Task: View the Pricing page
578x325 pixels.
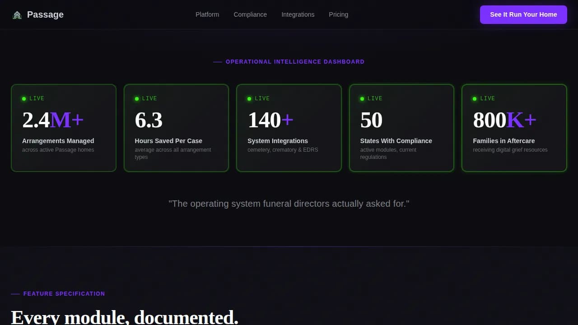Action: [339, 14]
